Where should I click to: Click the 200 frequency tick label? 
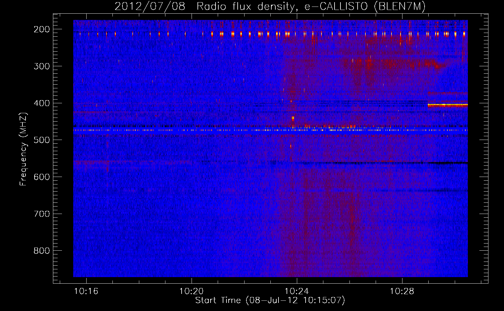(x=42, y=29)
